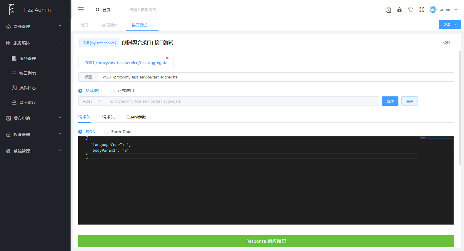Image resolution: width=464 pixels, height=251 pixels.
Task: Click the Fizz Admin logo icon
Action: pos(11,9)
